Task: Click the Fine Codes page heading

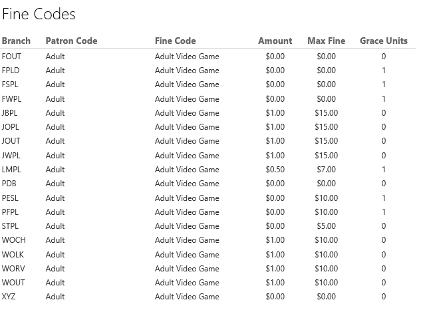Action: click(x=39, y=14)
